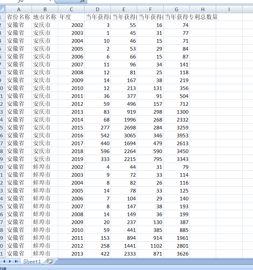The image size is (253, 270).
Task: Insert a new worksheet using the tab icon
Action: [50, 261]
